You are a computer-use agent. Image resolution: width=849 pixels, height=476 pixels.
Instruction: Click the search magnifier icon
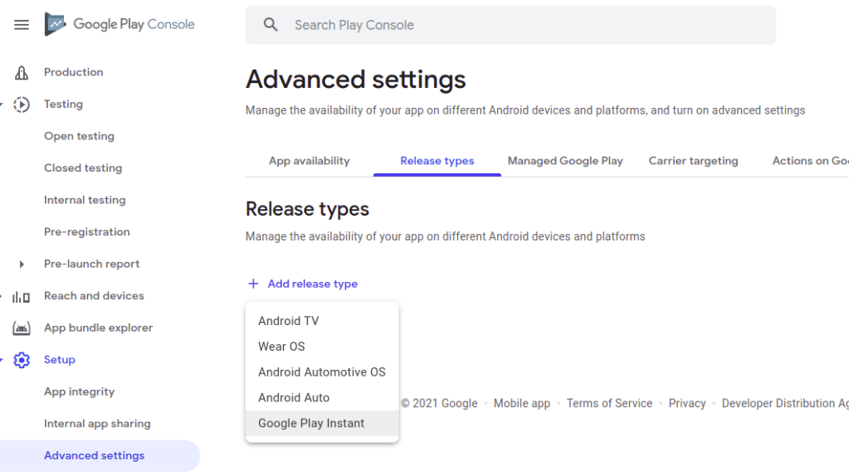coord(271,25)
